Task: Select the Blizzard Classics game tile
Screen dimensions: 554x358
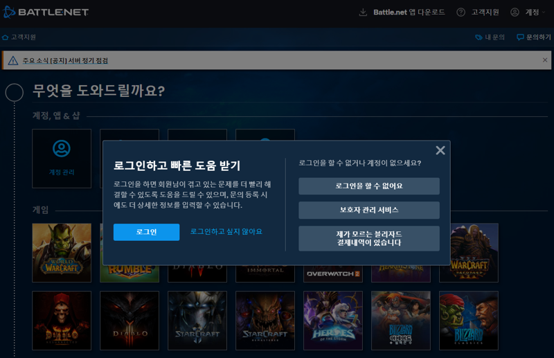Action: tap(469, 321)
